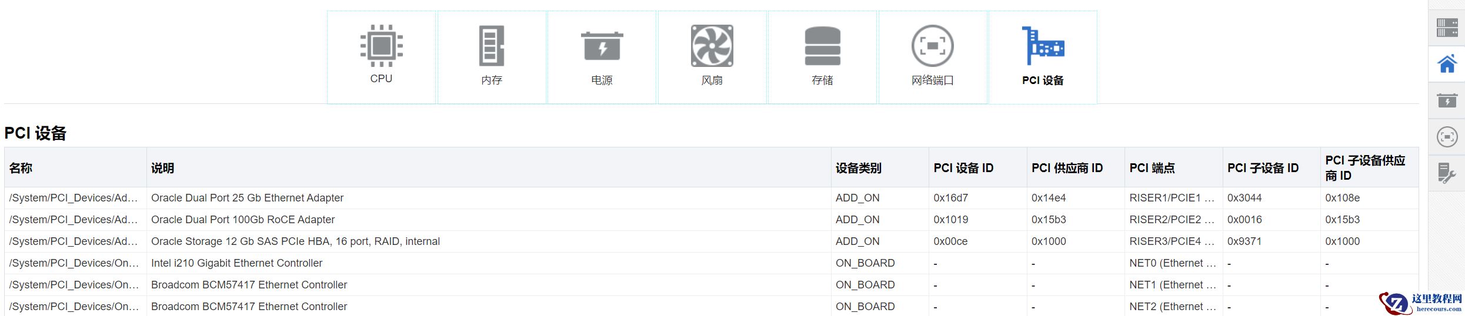Select Broadcom BCM57417 row with NET1 endpoint

coord(712,285)
